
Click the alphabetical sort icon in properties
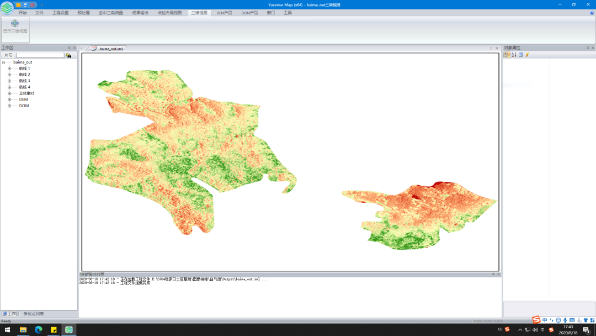click(x=514, y=55)
